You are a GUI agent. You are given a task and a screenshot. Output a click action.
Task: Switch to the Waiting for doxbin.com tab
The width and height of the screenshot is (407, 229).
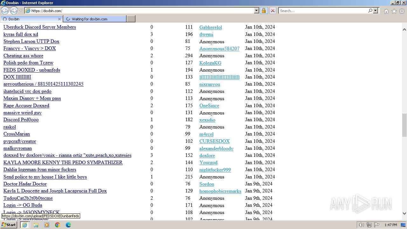tap(95, 19)
